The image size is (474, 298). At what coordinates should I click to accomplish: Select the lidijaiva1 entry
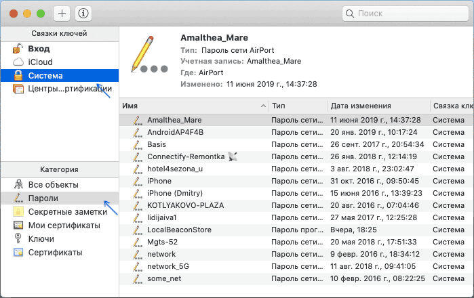296,217
